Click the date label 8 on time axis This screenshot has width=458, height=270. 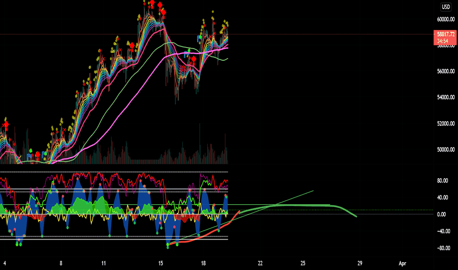pyautogui.click(x=61, y=263)
